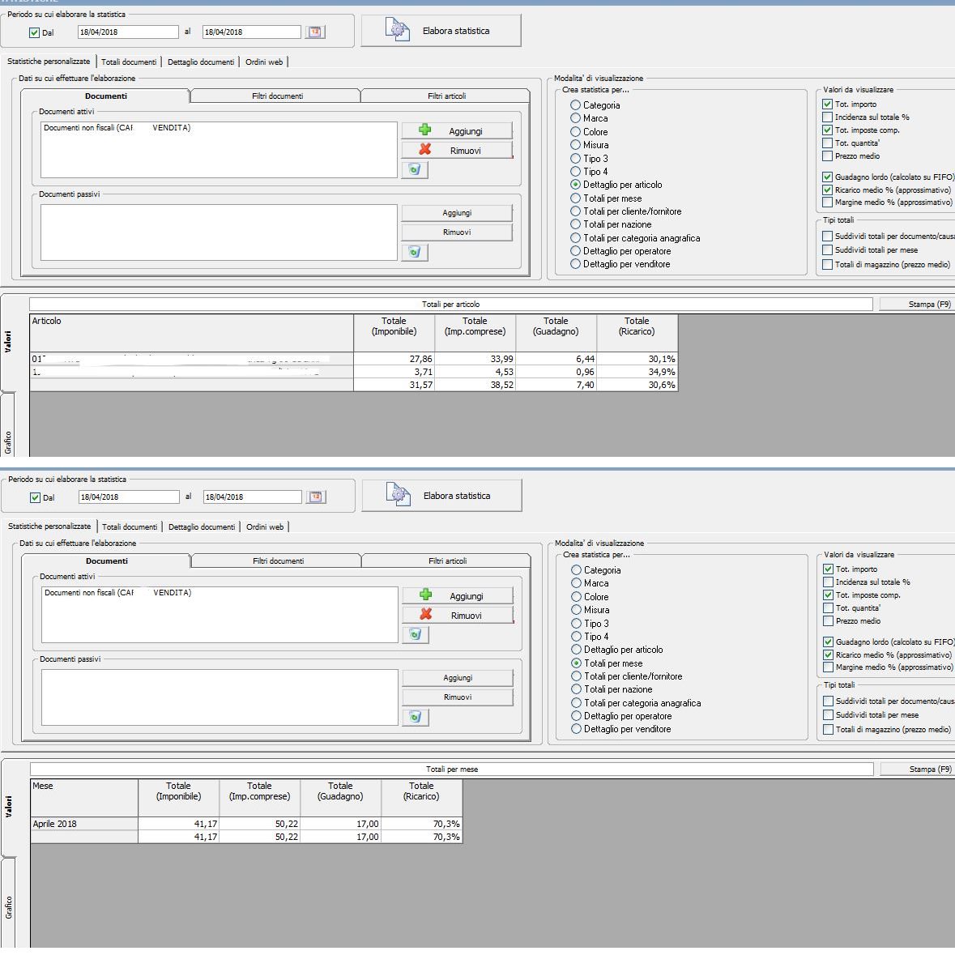Select Documenti non fiscali entry, Totali per articolo view
Screen dimensions: 955x972
click(117, 128)
